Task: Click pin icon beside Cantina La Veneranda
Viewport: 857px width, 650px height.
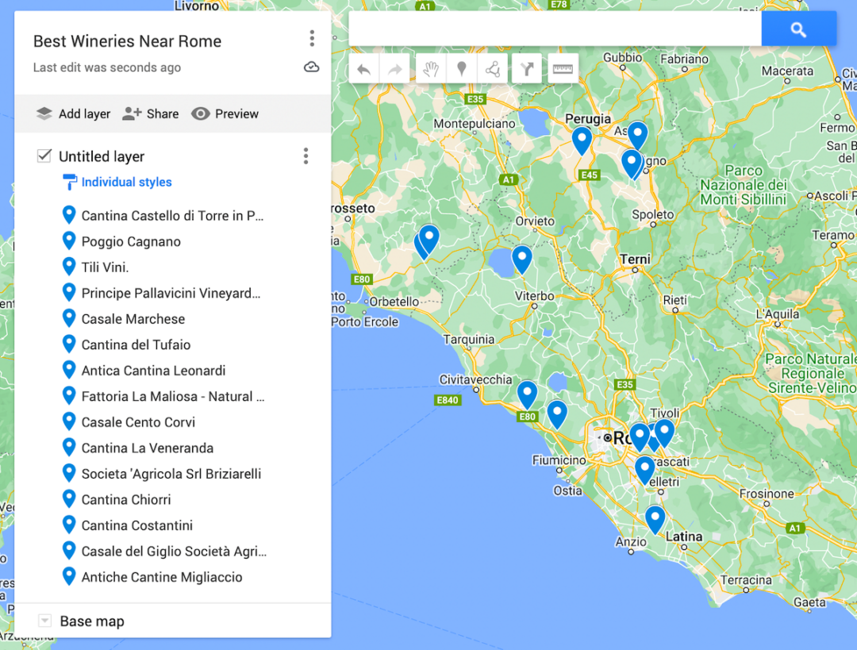Action: (69, 448)
